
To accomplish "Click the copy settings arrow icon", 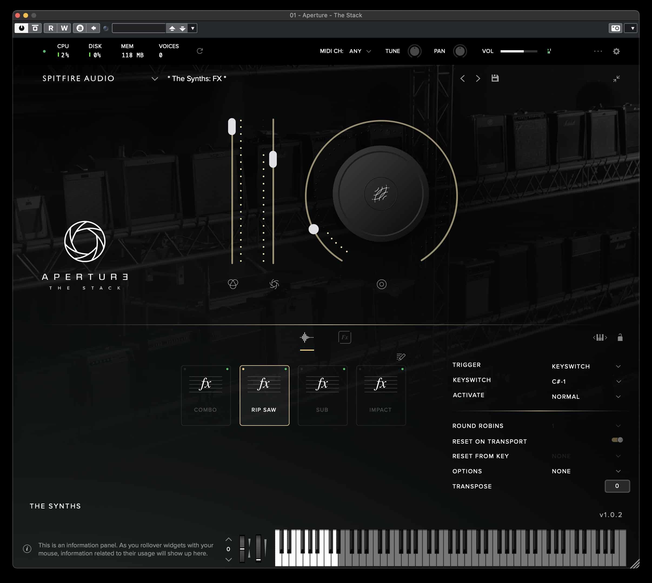I will 93,28.
